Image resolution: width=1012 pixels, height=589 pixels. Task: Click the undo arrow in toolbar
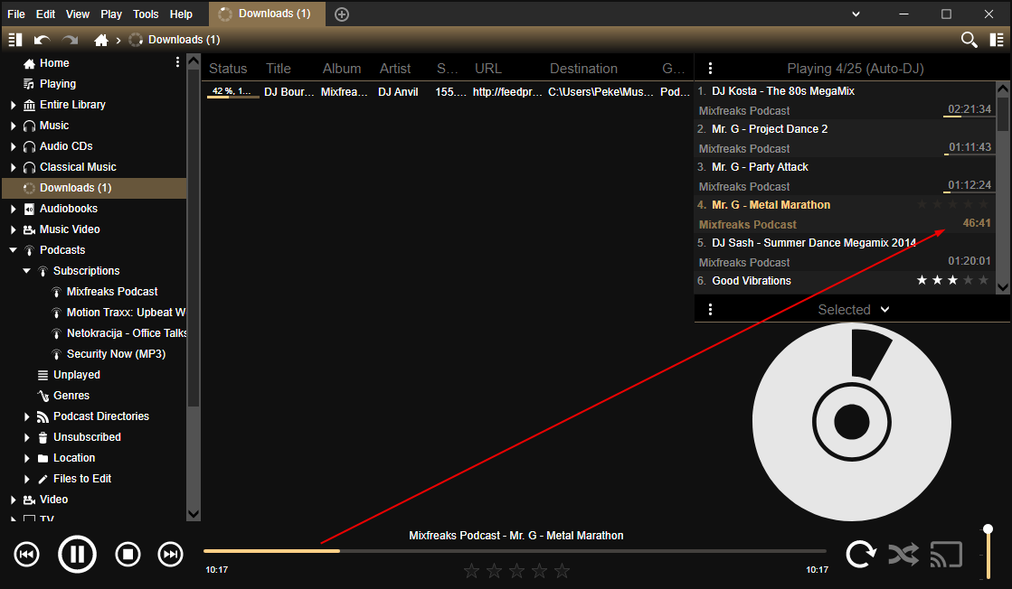(x=42, y=40)
